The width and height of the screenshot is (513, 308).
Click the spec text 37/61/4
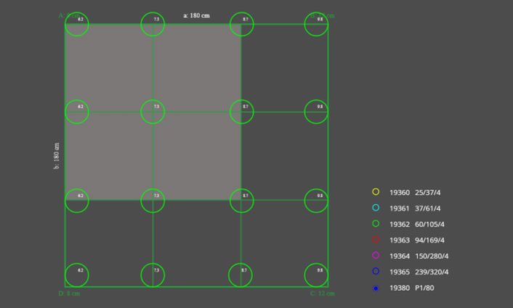click(427, 208)
